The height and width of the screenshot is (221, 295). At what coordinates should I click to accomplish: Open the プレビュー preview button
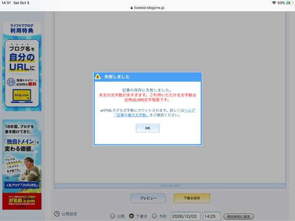coord(148,198)
